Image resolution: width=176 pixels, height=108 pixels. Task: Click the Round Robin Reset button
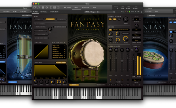41,38
